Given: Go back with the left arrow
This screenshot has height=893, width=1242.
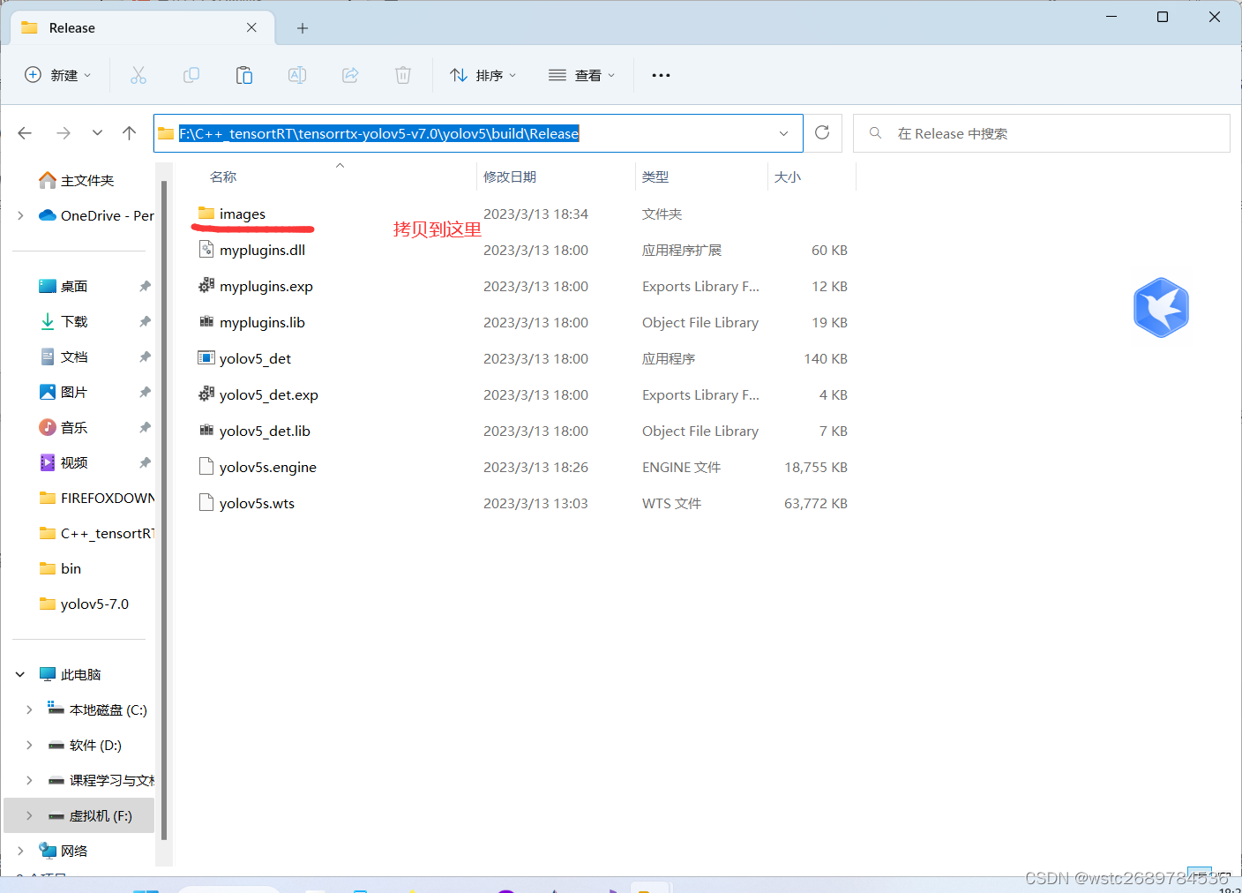Looking at the screenshot, I should pos(25,133).
